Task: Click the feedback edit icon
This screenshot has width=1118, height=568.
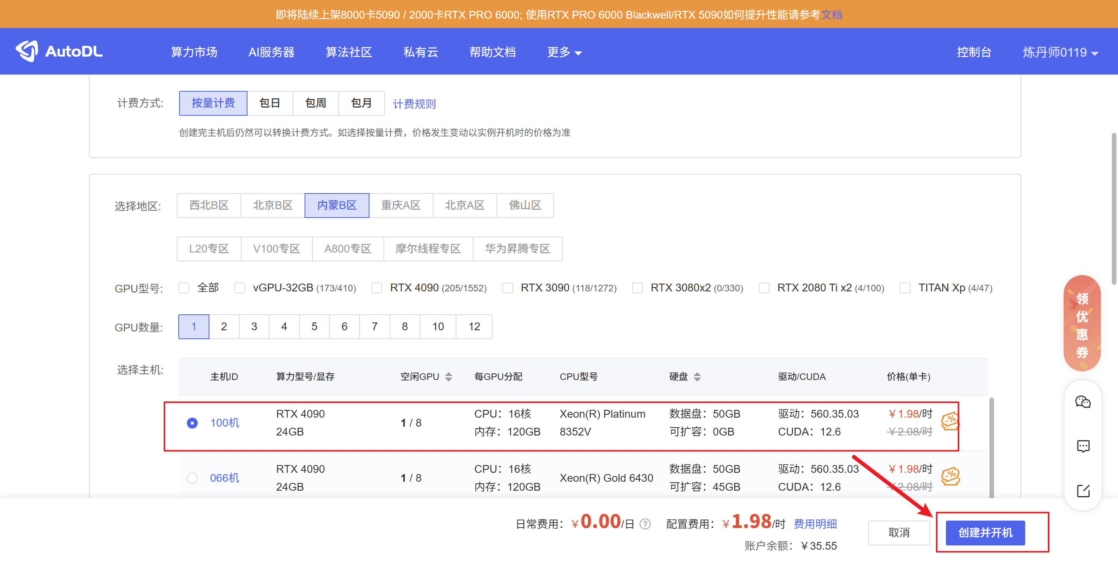Action: click(x=1083, y=491)
